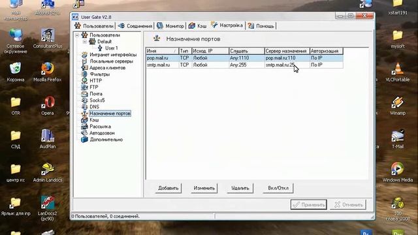Click the Отменить button

(348, 204)
